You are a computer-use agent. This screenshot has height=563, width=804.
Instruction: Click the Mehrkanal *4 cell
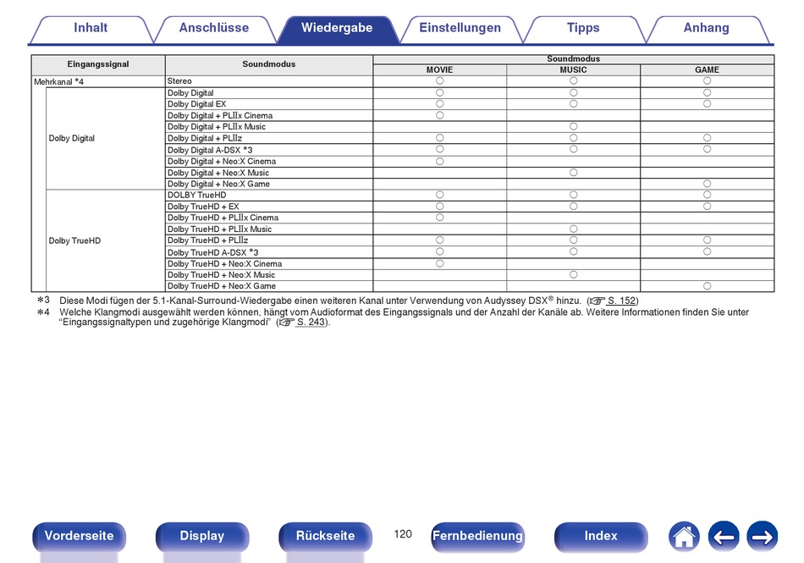click(59, 81)
